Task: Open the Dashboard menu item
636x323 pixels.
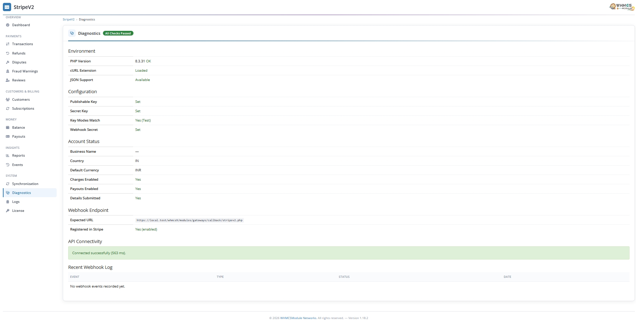Action: 30,25
